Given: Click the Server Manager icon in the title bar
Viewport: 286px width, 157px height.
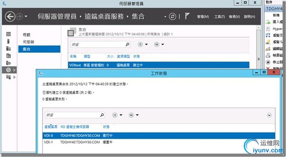Looking at the screenshot, I should [x=5, y=3].
